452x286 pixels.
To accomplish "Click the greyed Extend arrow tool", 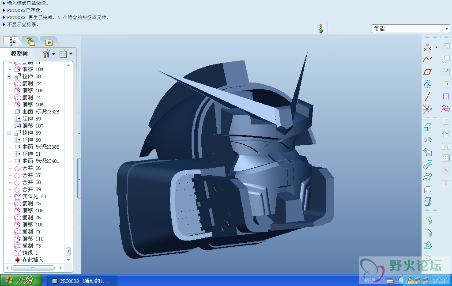I will (x=446, y=84).
